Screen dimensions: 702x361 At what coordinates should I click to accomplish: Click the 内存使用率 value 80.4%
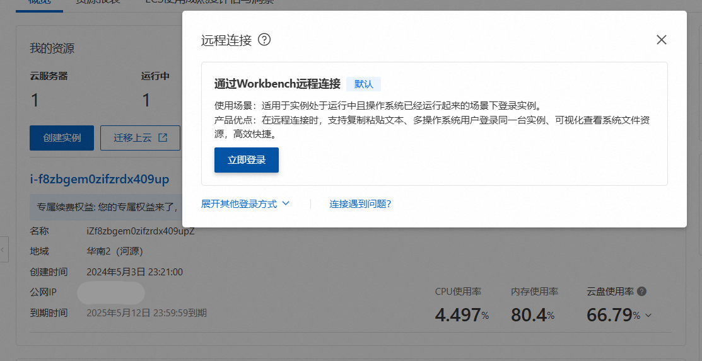532,315
